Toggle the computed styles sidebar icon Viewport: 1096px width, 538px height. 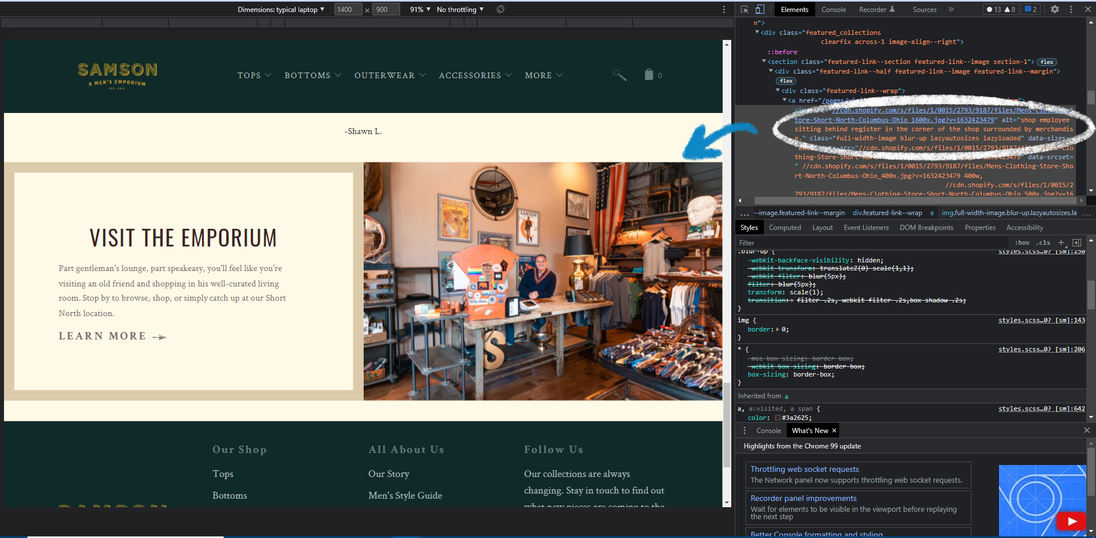click(1077, 242)
